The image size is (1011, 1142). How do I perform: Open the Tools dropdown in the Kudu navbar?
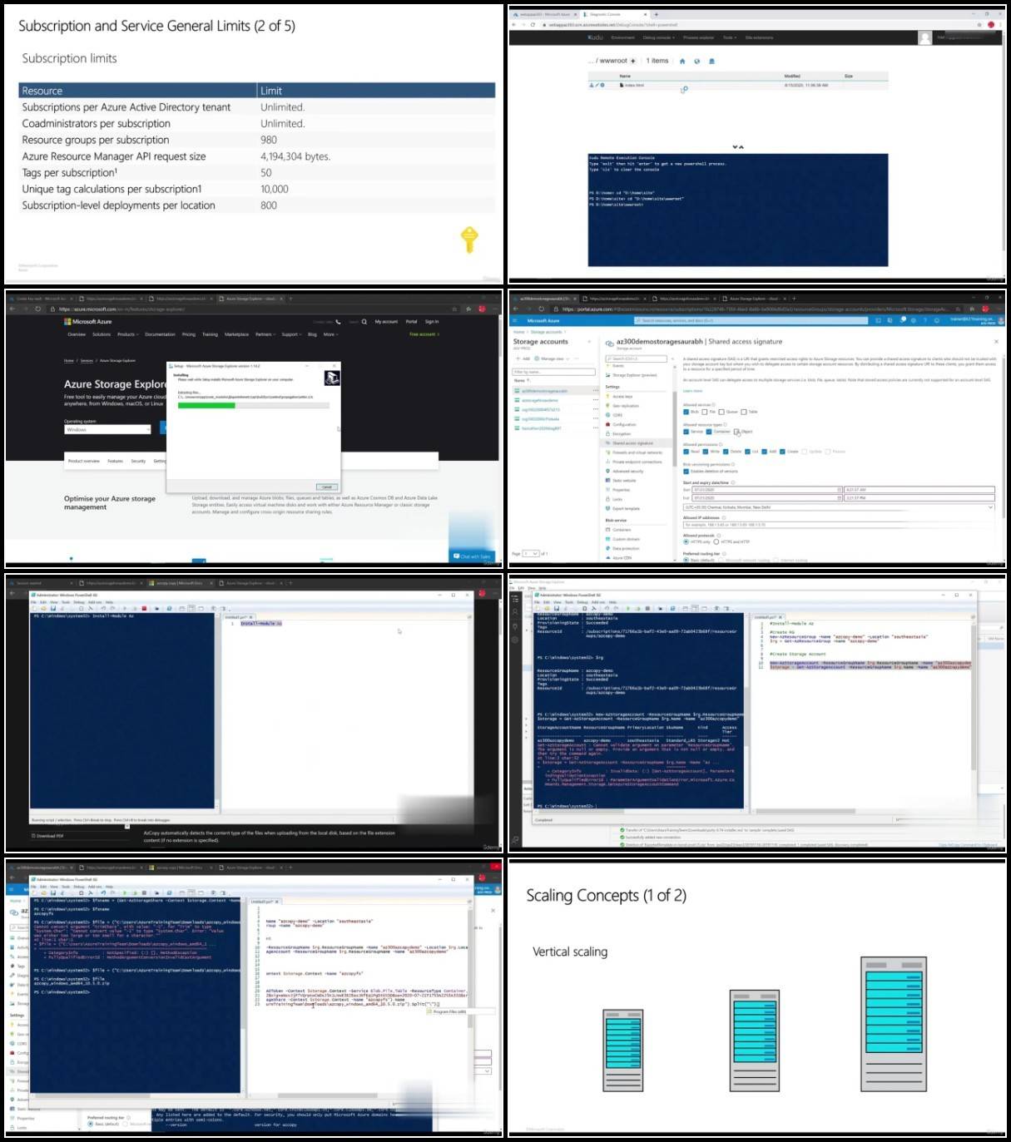pos(729,37)
